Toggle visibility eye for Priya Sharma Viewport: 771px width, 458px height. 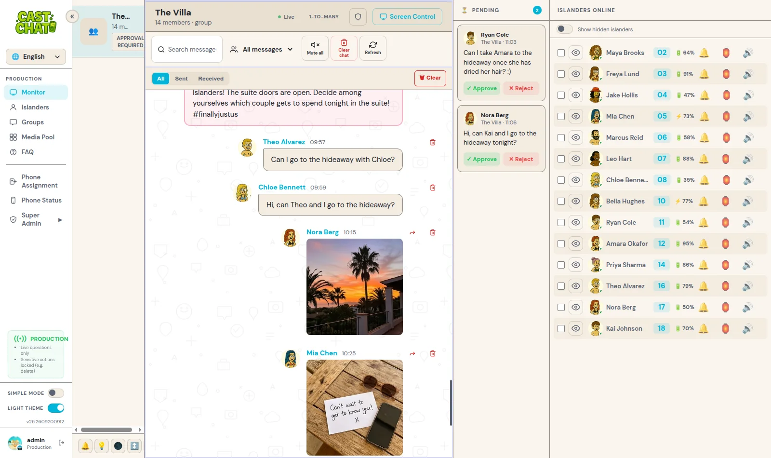[x=576, y=265]
